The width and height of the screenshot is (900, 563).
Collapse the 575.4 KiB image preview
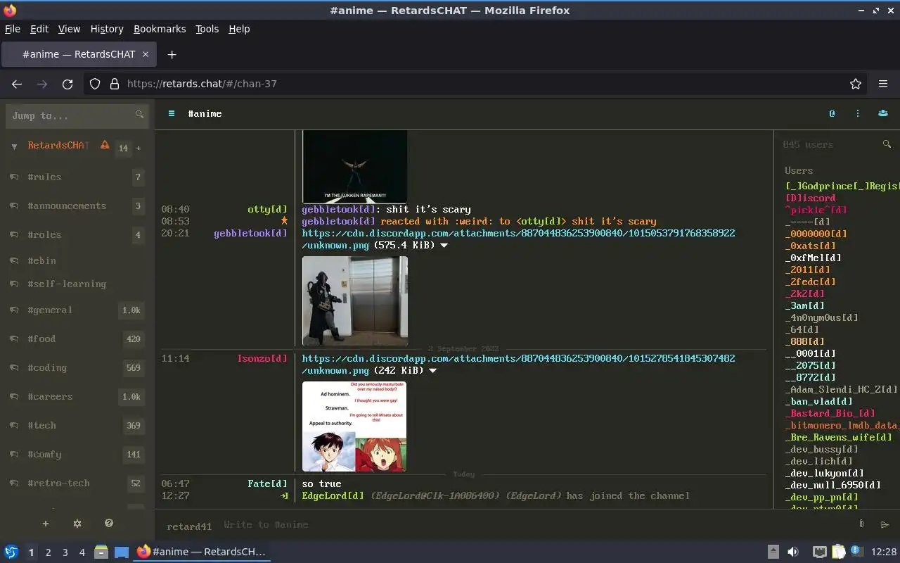tap(444, 246)
